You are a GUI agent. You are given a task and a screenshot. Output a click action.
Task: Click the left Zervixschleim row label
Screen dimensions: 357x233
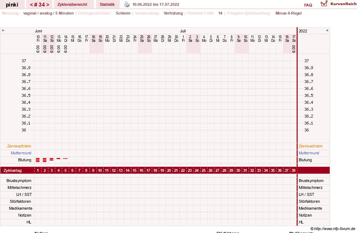pos(19,146)
